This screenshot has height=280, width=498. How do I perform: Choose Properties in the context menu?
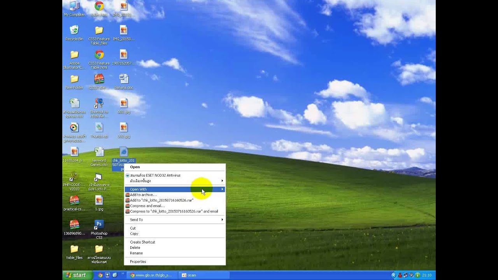pyautogui.click(x=175, y=262)
